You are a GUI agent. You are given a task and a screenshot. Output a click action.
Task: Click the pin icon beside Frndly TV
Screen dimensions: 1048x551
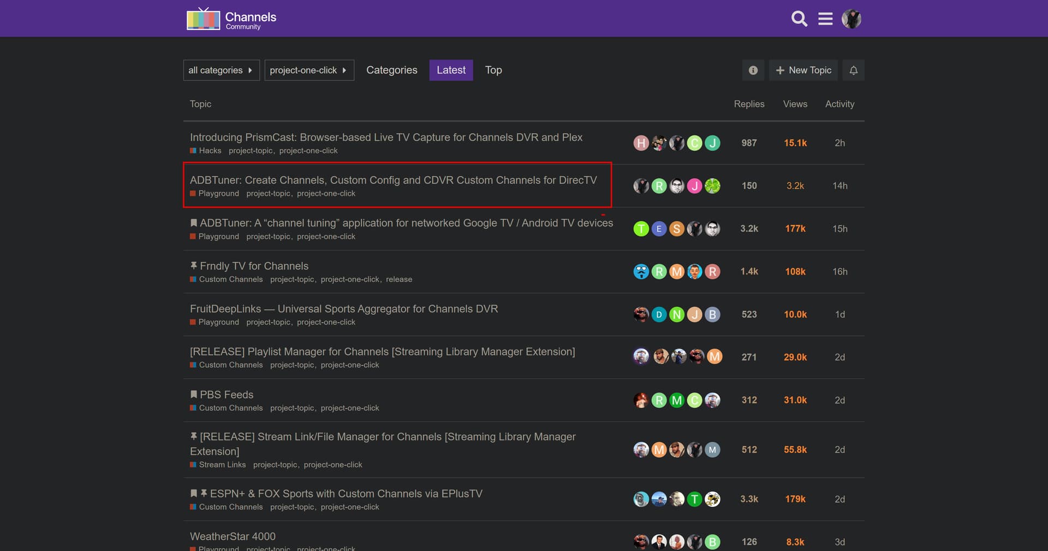[194, 266]
